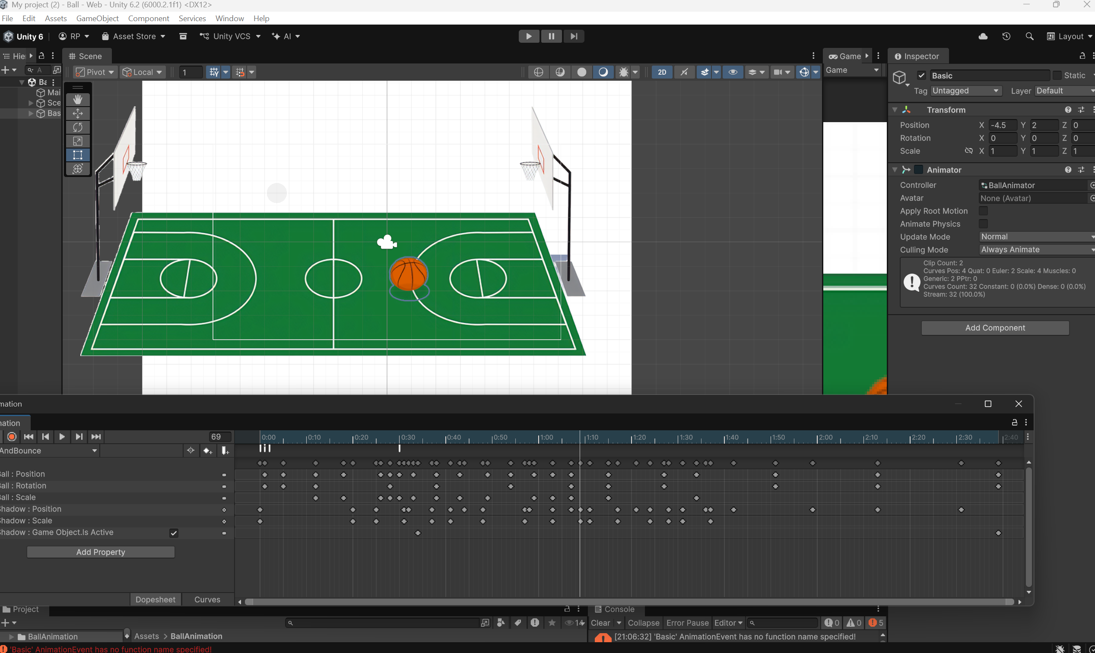Select the Rect tool
Viewport: 1095px width, 653px height.
click(78, 155)
